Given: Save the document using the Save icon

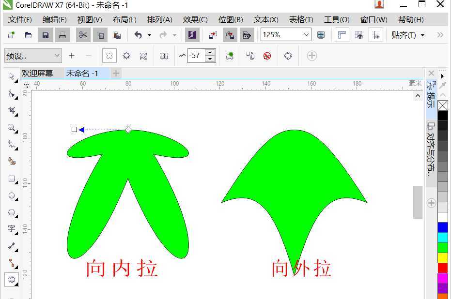Looking at the screenshot, I should click(x=45, y=34).
